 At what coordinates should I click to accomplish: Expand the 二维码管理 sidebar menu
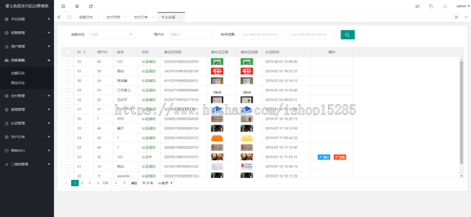27,164
